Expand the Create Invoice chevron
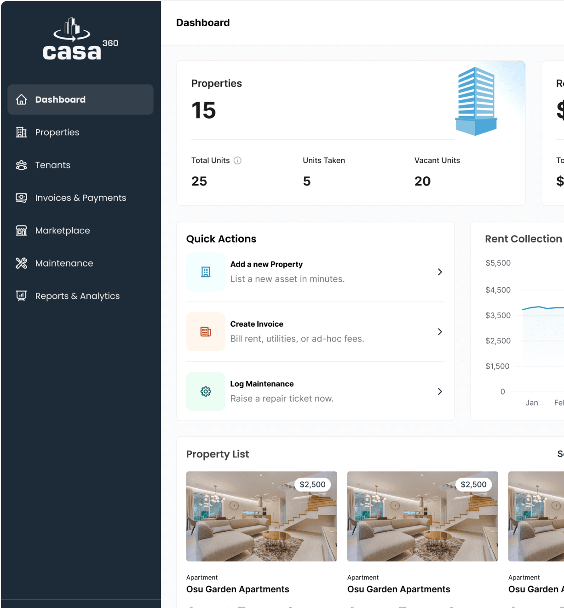 pyautogui.click(x=440, y=331)
